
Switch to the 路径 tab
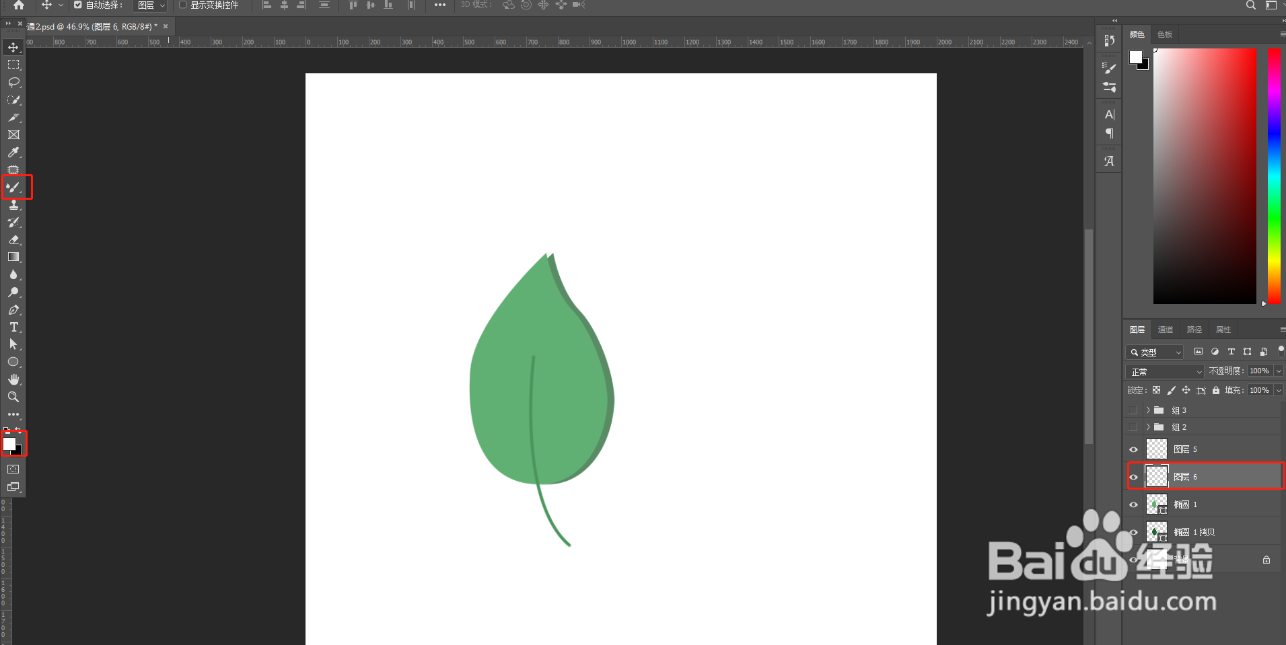tap(1194, 330)
